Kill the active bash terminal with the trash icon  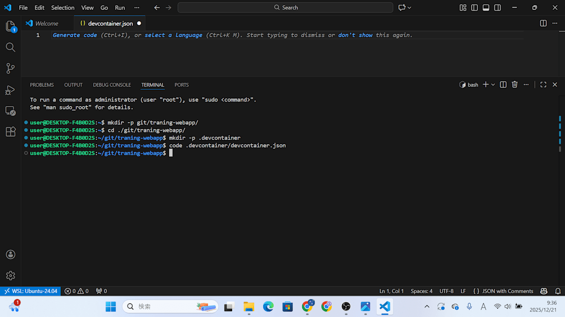[515, 85]
